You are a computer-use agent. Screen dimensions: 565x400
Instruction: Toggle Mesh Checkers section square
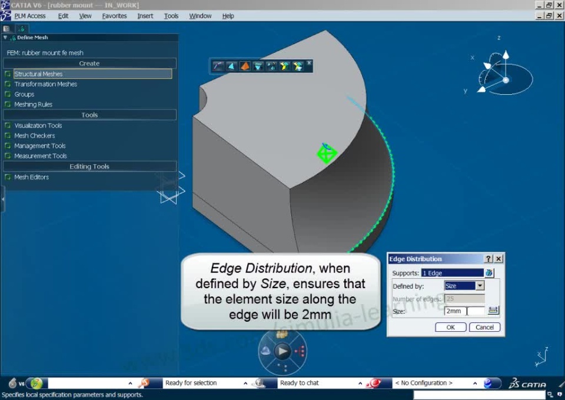pos(8,135)
